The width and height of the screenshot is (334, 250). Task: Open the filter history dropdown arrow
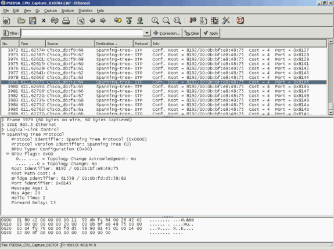147,33
